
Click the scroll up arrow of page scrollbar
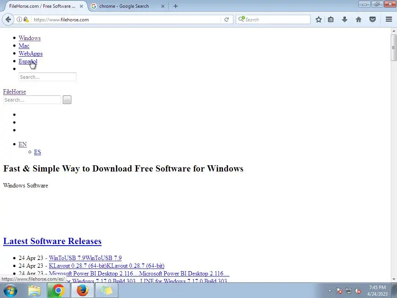[394, 31]
